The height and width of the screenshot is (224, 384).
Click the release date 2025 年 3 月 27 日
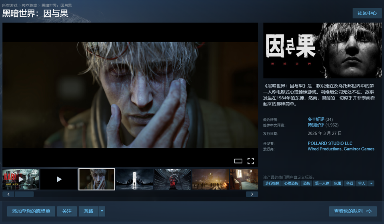324,133
